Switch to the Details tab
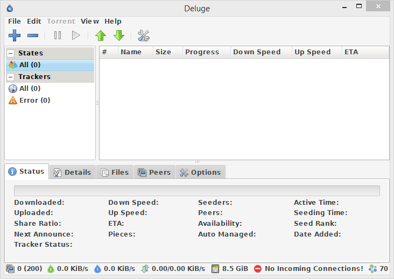394x279 pixels. click(73, 172)
